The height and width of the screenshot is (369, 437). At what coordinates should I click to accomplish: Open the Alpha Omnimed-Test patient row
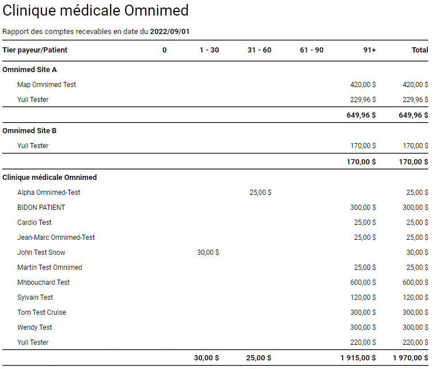[48, 193]
